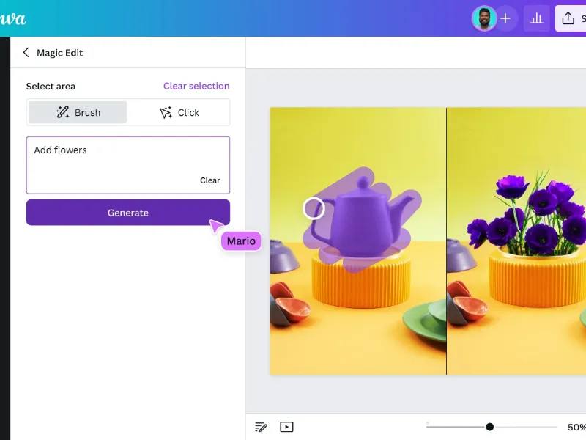The width and height of the screenshot is (586, 440).
Task: Click the insights chart icon in top bar
Action: (x=537, y=18)
